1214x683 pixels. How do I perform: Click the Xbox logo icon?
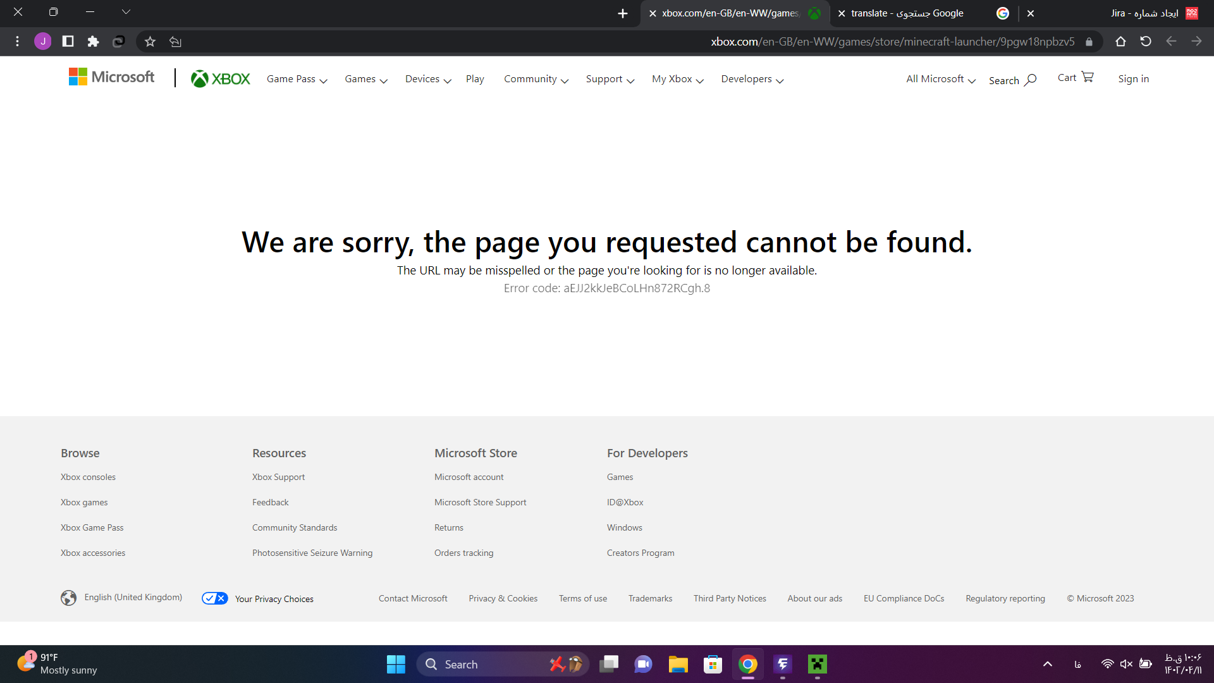coord(200,79)
